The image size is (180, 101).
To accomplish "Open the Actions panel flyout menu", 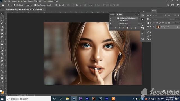I will point(138,14).
